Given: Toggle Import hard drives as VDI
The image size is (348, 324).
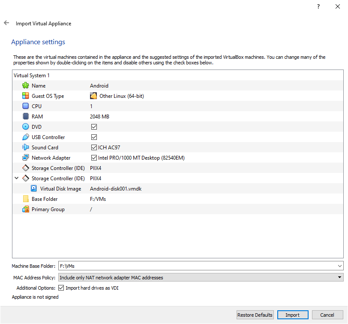Looking at the screenshot, I should point(61,288).
